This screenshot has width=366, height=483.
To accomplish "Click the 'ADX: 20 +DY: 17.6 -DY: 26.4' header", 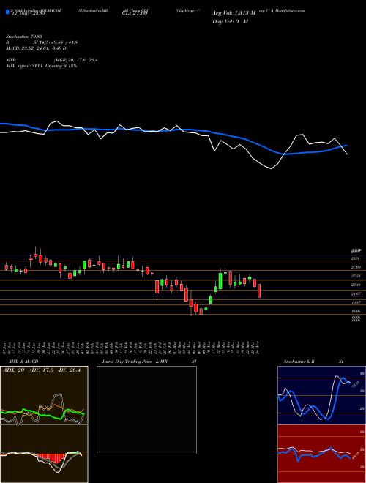I will pos(42,370).
